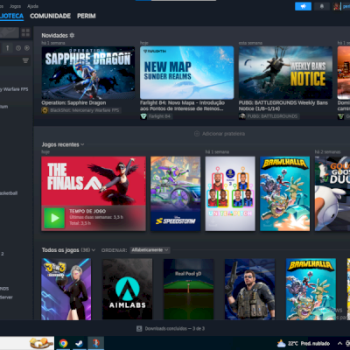Open the blue megaphone announcements button

(303, 6)
